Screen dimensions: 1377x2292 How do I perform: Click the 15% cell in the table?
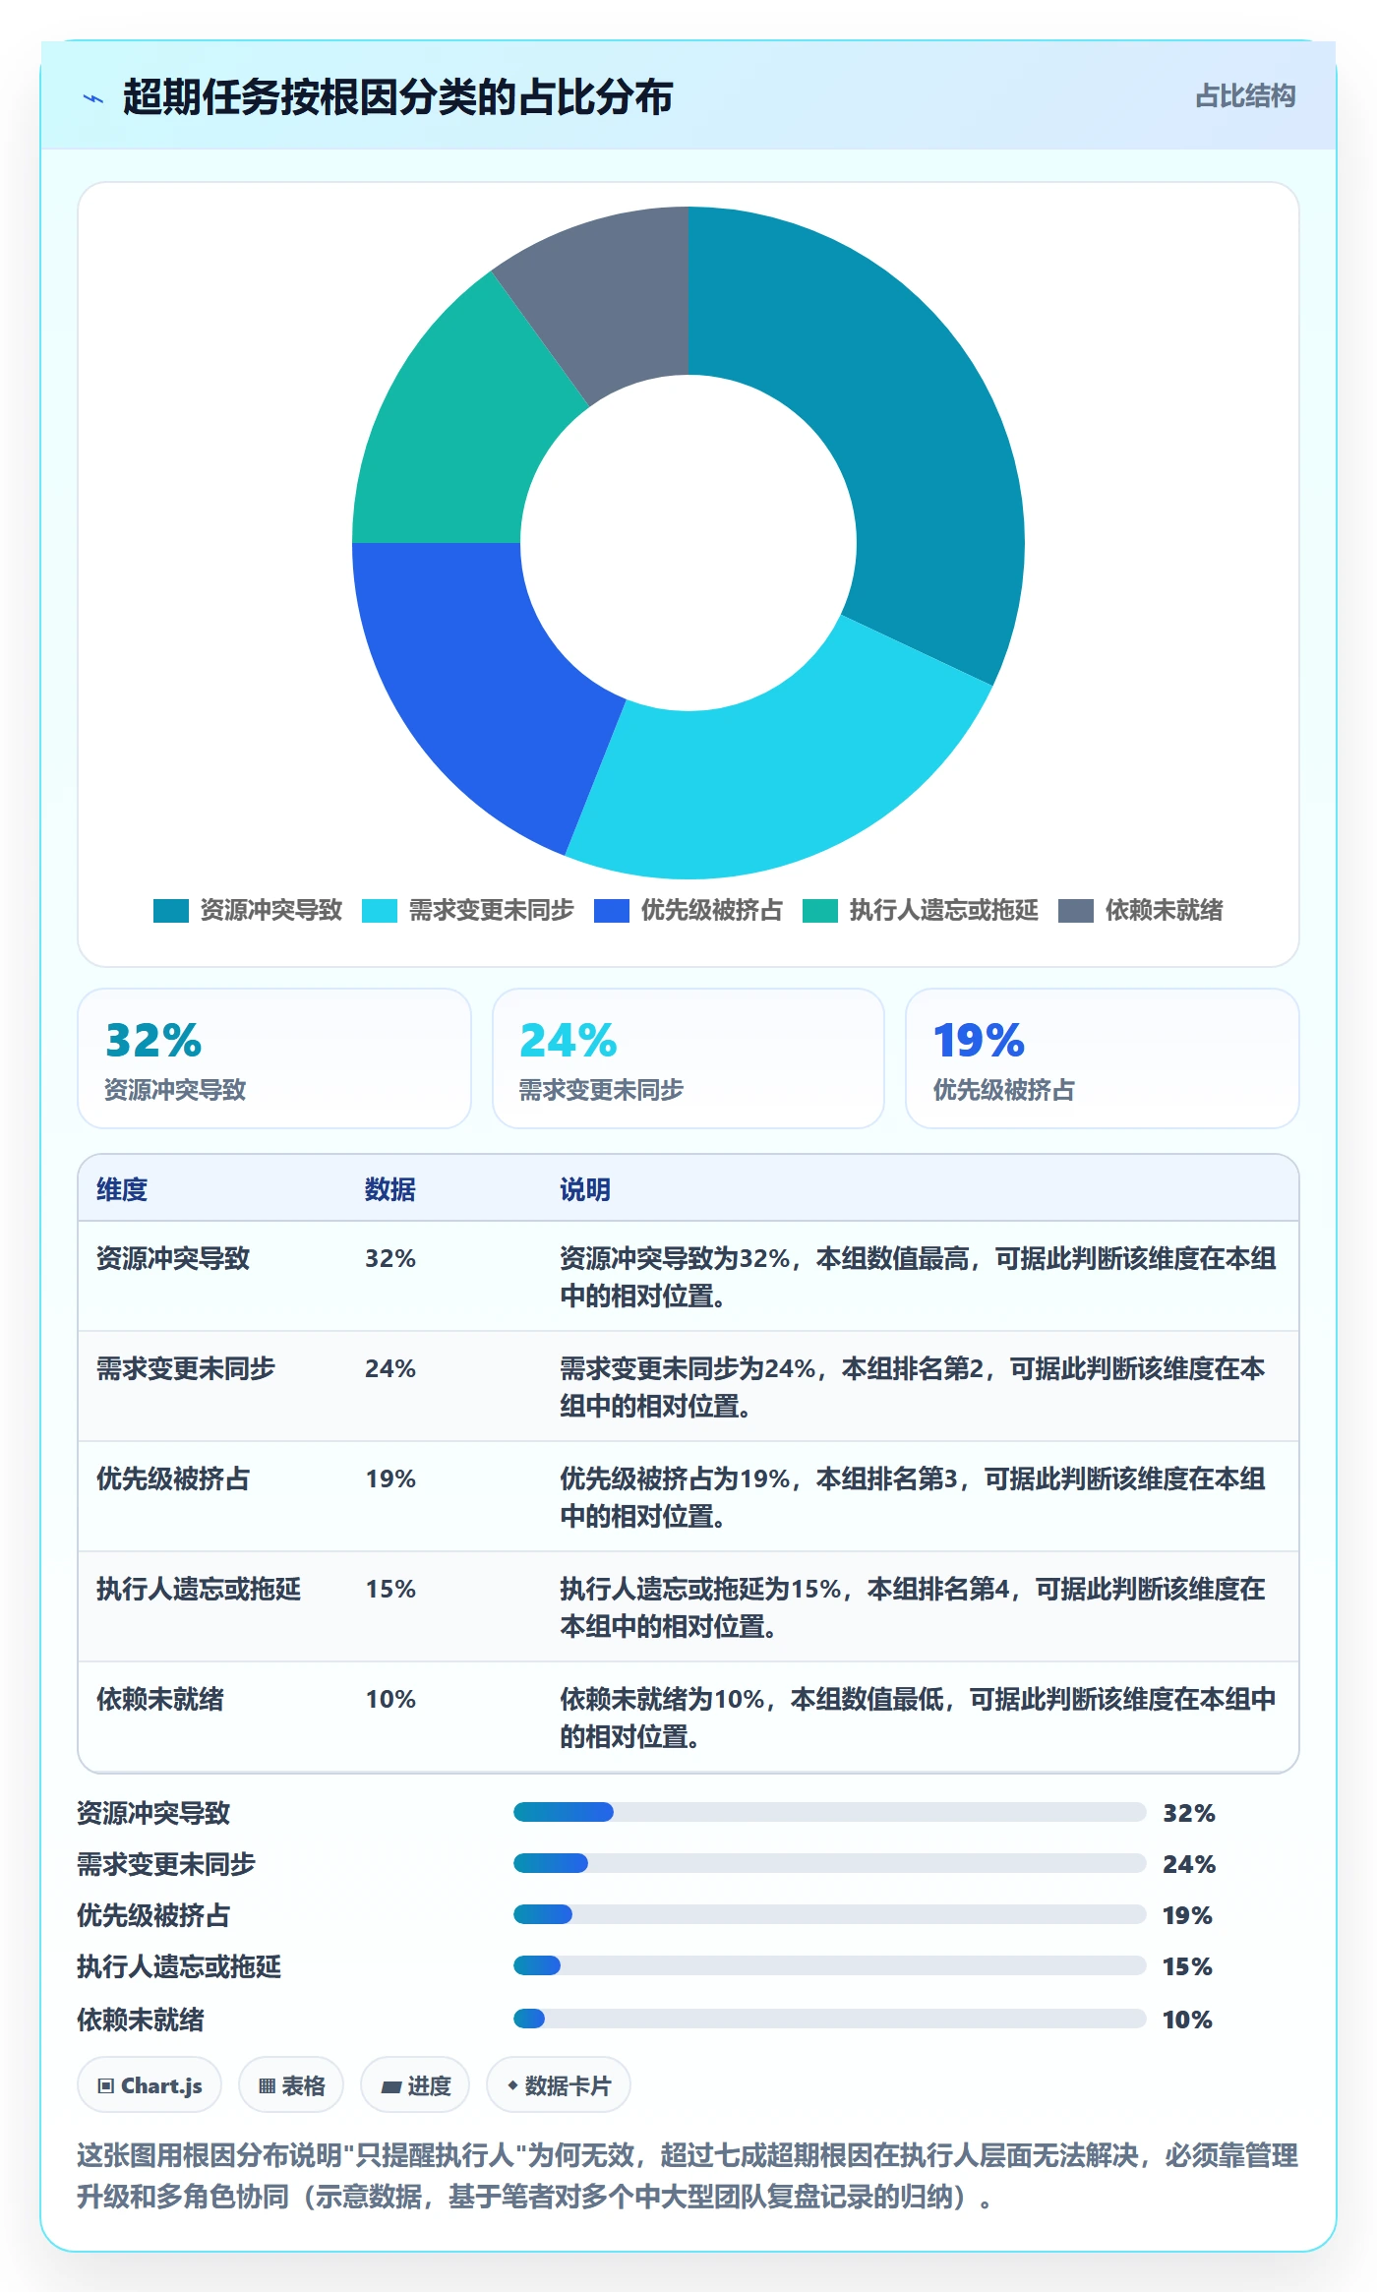pyautogui.click(x=390, y=1589)
